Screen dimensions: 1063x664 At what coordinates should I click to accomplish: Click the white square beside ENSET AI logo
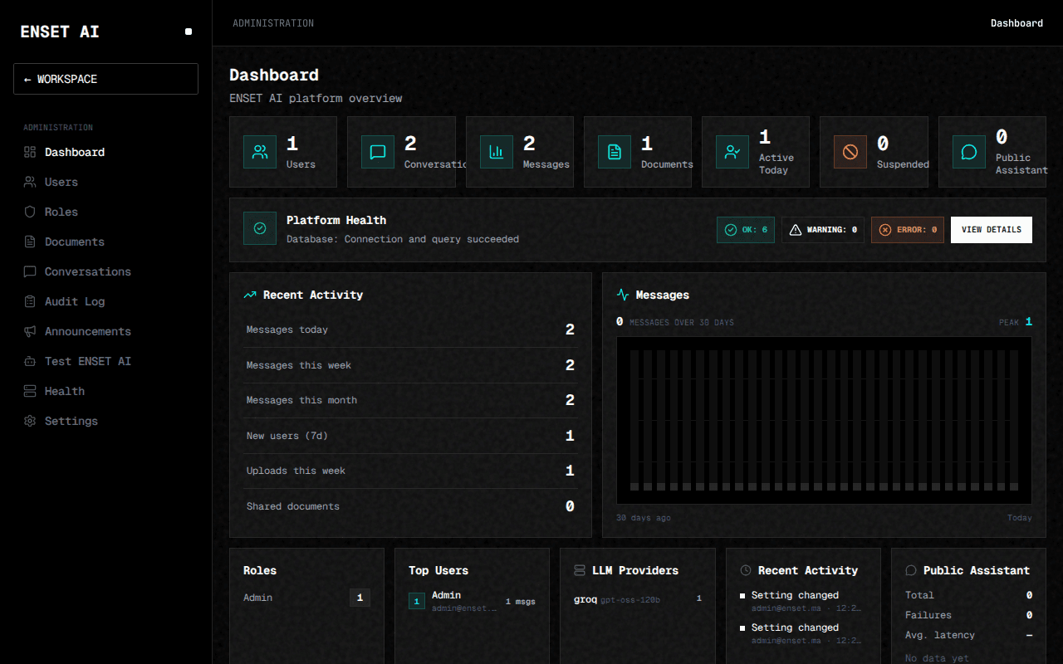point(189,32)
